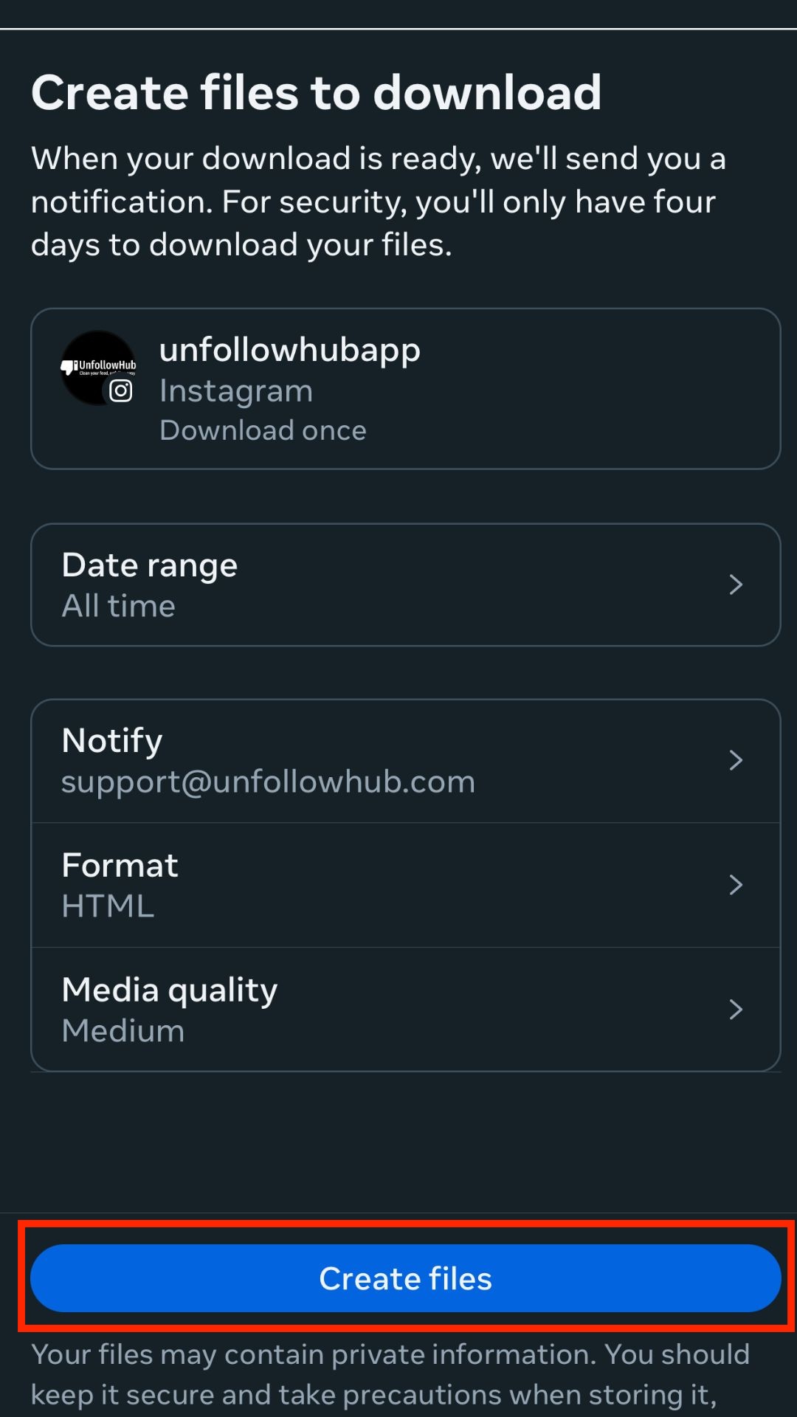This screenshot has width=797, height=1417.
Task: Tap the Date range label
Action: pos(149,565)
